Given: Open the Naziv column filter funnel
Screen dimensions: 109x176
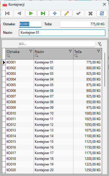Looking at the screenshot, I should (x=70, y=51).
